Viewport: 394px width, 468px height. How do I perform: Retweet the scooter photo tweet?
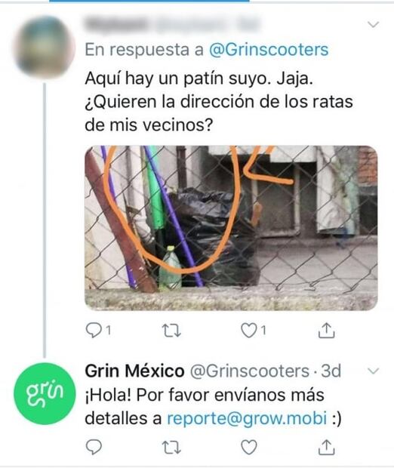click(x=171, y=331)
